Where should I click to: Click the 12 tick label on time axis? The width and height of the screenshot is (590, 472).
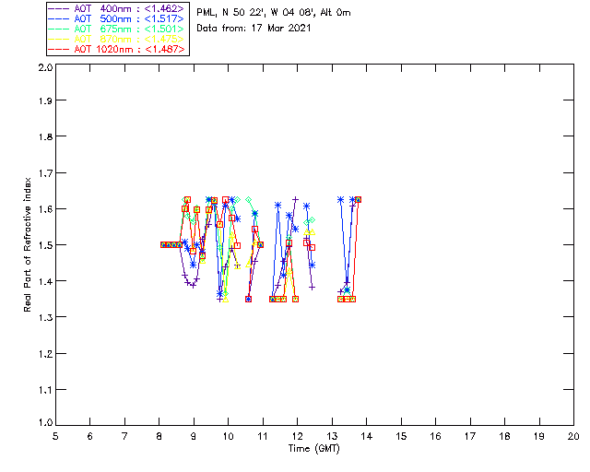click(297, 437)
